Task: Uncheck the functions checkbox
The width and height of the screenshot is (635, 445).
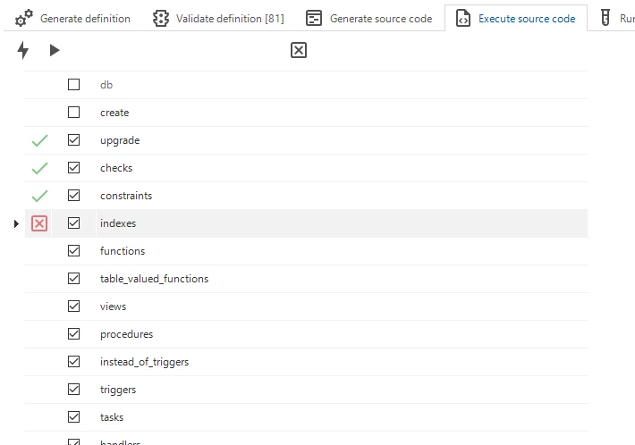Action: point(74,251)
